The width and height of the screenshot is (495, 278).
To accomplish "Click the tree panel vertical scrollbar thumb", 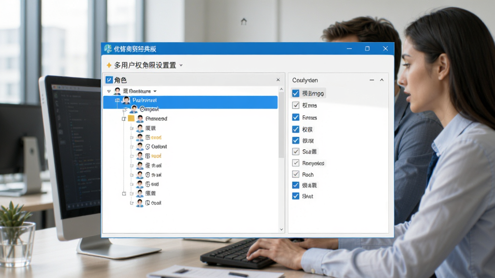I will [281, 125].
